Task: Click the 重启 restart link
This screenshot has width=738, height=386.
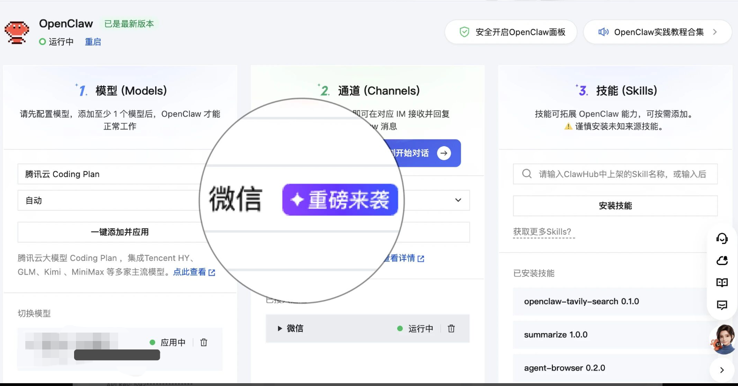Action: (x=93, y=42)
